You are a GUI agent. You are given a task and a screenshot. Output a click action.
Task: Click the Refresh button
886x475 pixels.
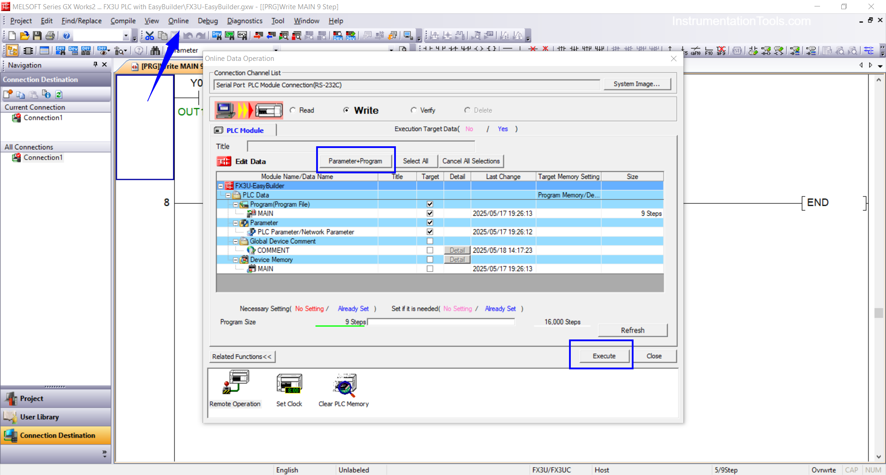point(632,330)
